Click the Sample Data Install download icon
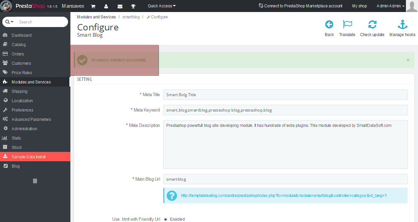 [5, 157]
